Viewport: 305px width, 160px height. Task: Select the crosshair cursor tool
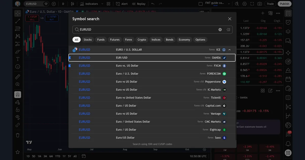[18, 13]
